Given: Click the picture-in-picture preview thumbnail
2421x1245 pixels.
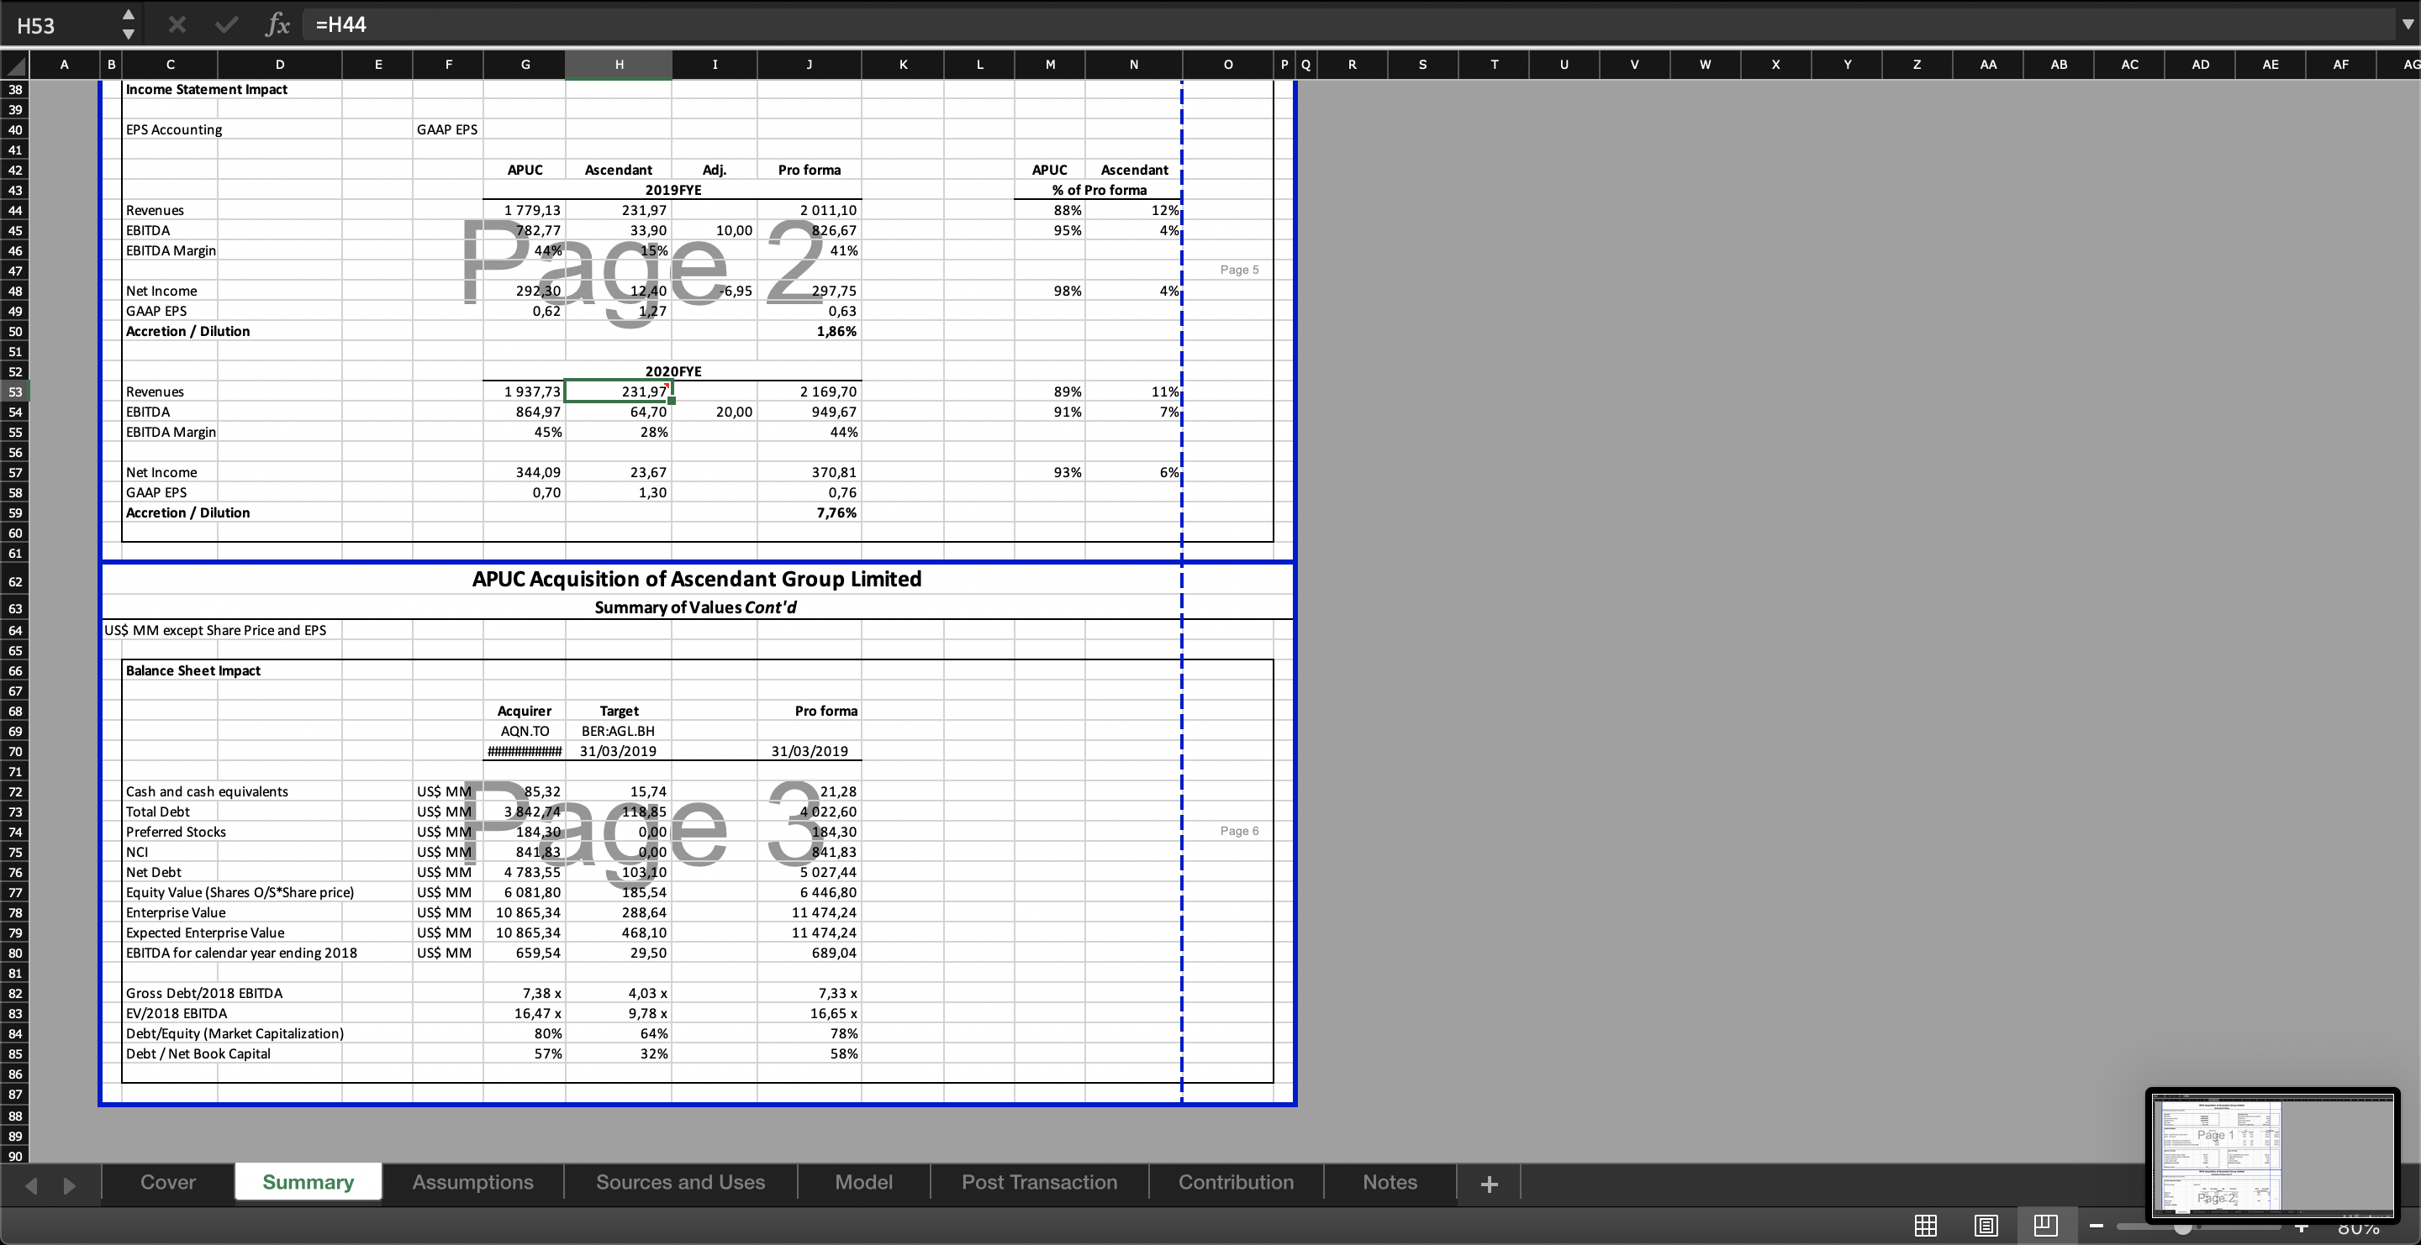Looking at the screenshot, I should point(2272,1154).
